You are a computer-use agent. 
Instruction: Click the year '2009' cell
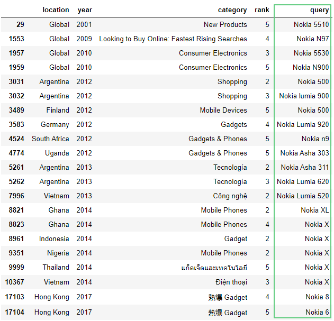point(84,39)
